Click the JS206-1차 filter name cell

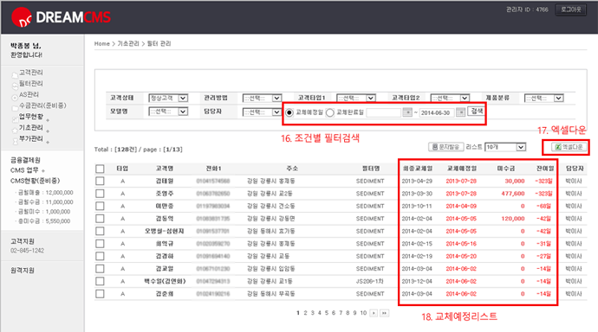pos(370,281)
